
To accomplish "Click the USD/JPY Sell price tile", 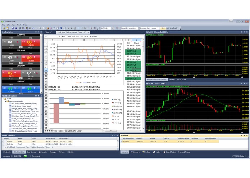I will click(11, 74).
